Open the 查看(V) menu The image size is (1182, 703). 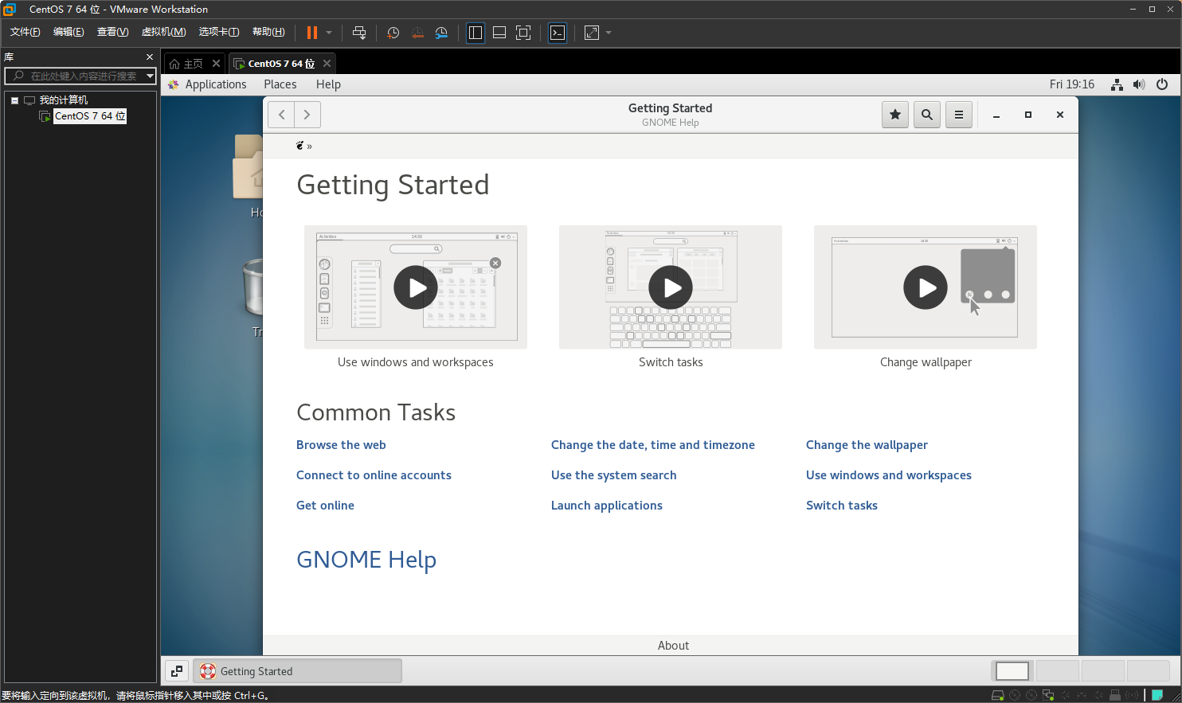(112, 32)
